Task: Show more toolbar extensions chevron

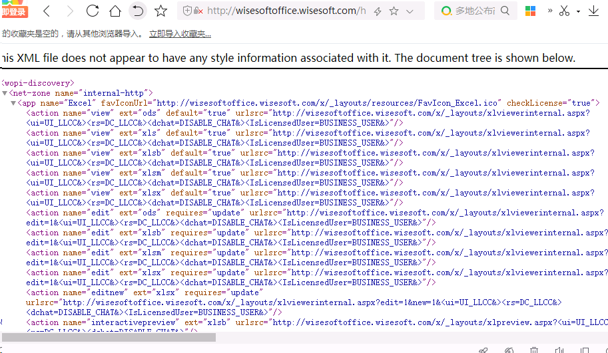Action: click(x=550, y=11)
